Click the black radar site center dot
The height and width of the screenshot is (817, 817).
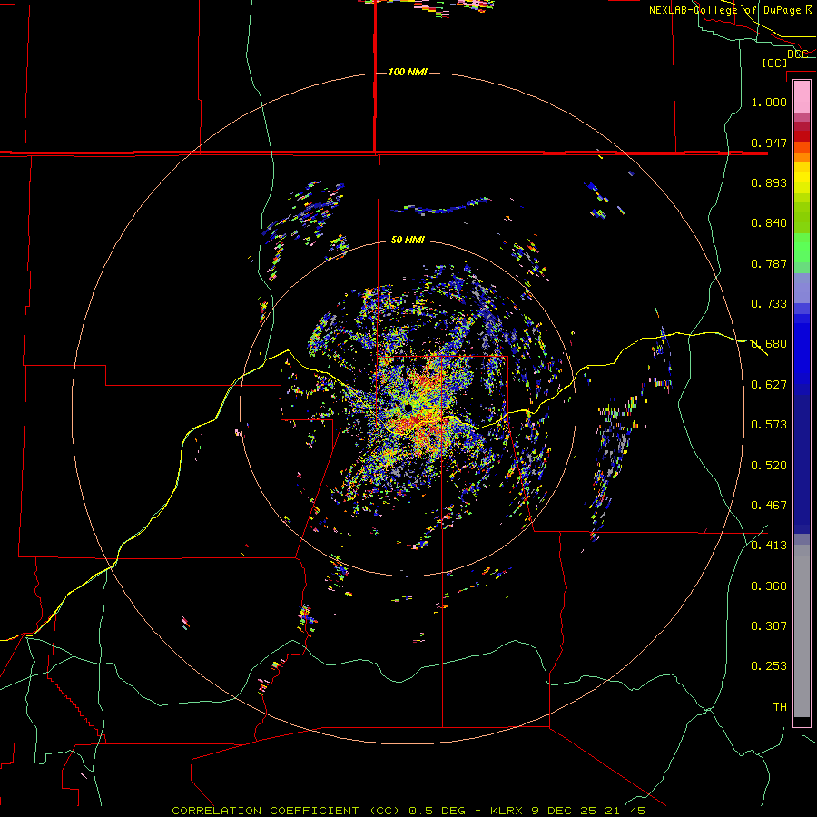point(408,407)
